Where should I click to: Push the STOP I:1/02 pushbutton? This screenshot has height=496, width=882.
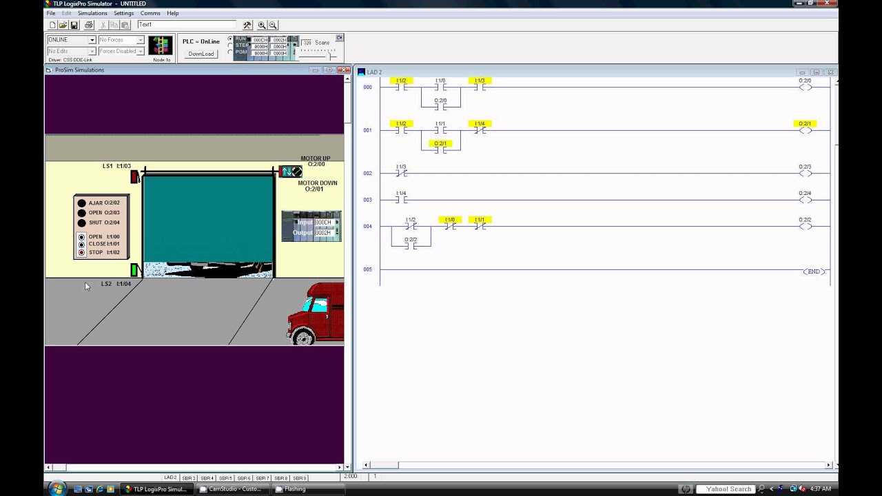click(x=81, y=253)
